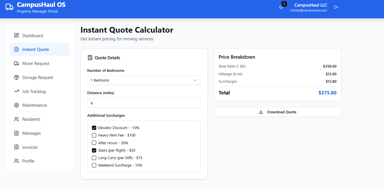Open the Number of Bedrooms dropdown
Screen dimensions: 384x188
pos(144,80)
